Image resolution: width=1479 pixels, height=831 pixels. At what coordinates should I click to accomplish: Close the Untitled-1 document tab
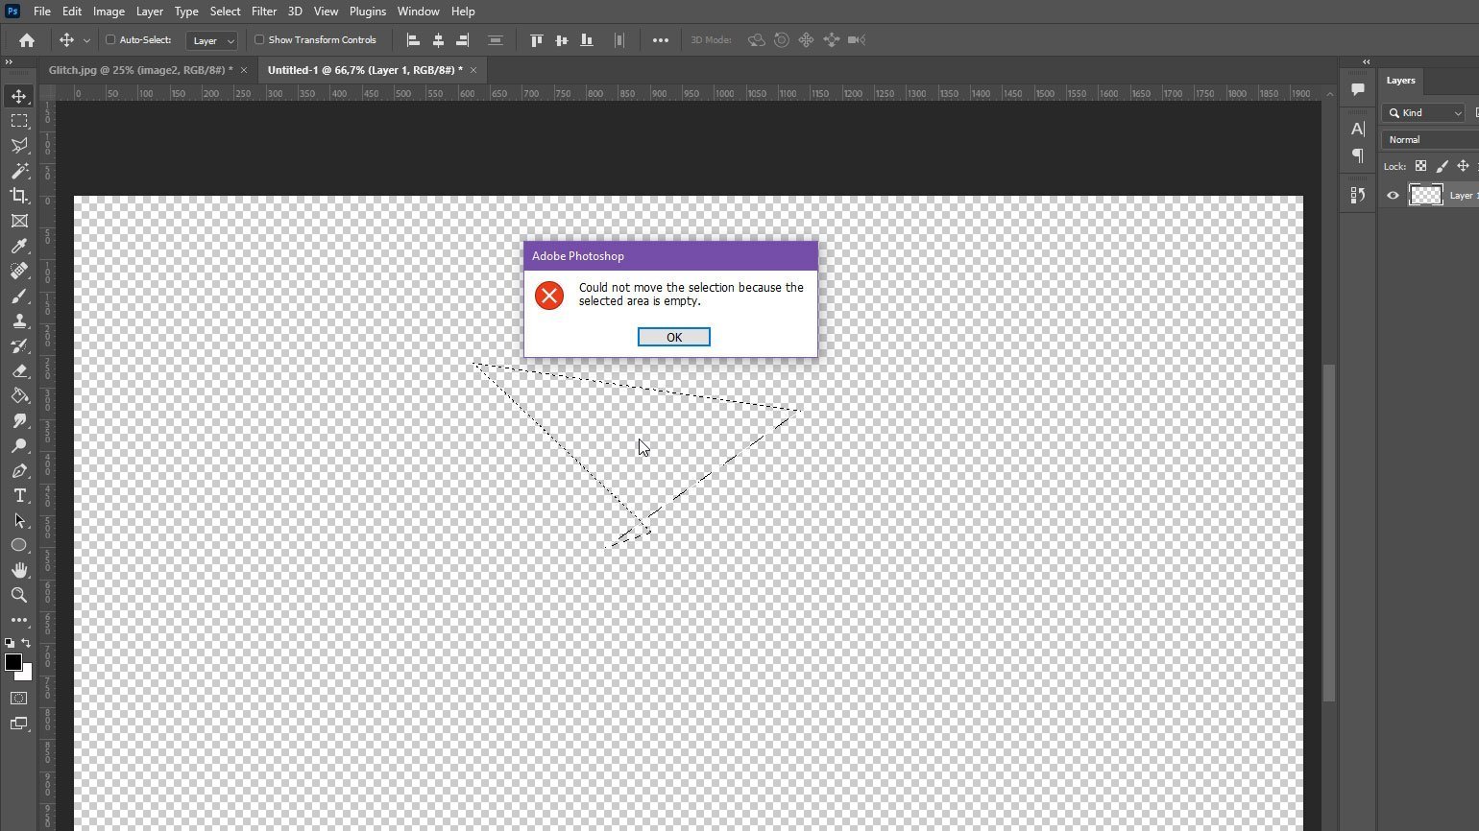[x=473, y=70]
